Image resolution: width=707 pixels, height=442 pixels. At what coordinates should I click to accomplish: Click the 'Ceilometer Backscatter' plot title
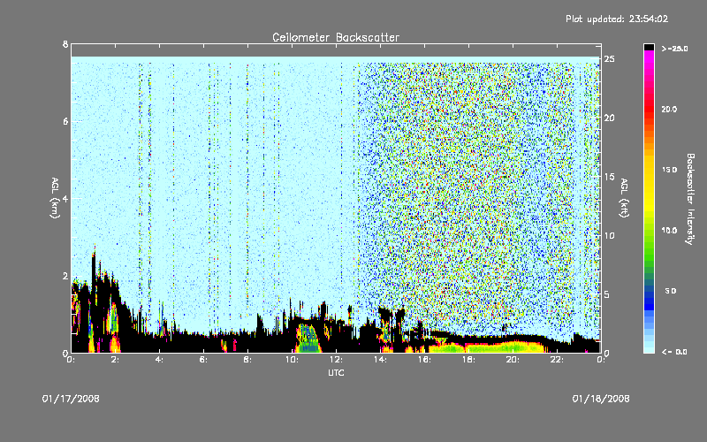[x=336, y=37]
